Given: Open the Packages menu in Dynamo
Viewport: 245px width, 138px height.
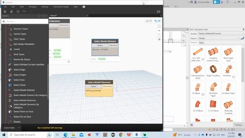Looking at the screenshot, I should click(x=33, y=7).
